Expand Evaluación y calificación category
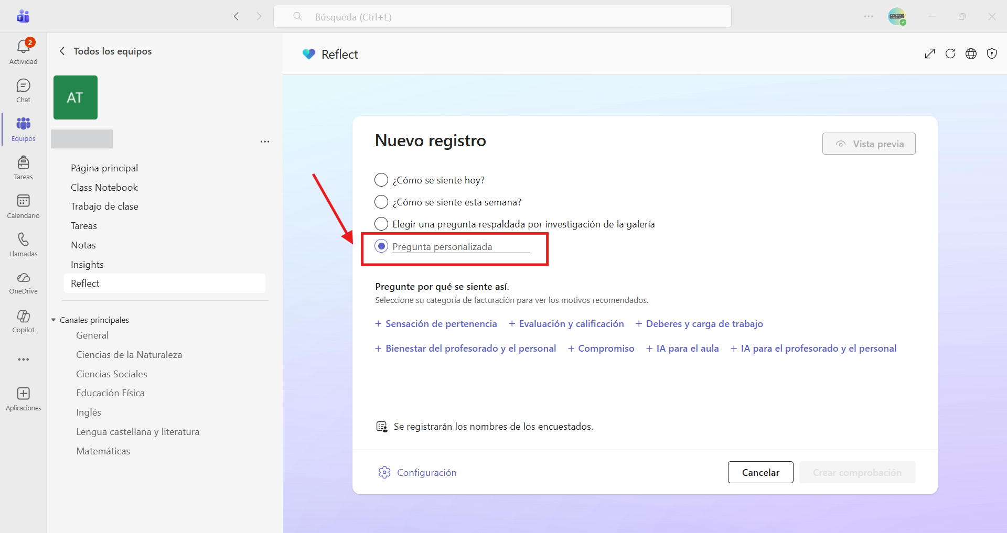This screenshot has width=1007, height=533. click(566, 324)
